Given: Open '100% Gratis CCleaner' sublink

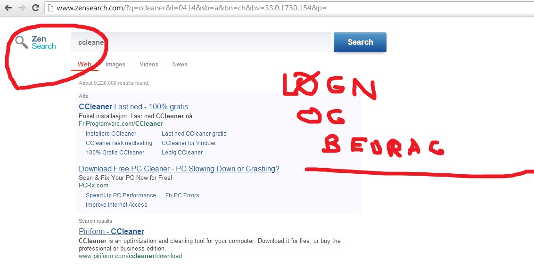Looking at the screenshot, I should (x=115, y=153).
